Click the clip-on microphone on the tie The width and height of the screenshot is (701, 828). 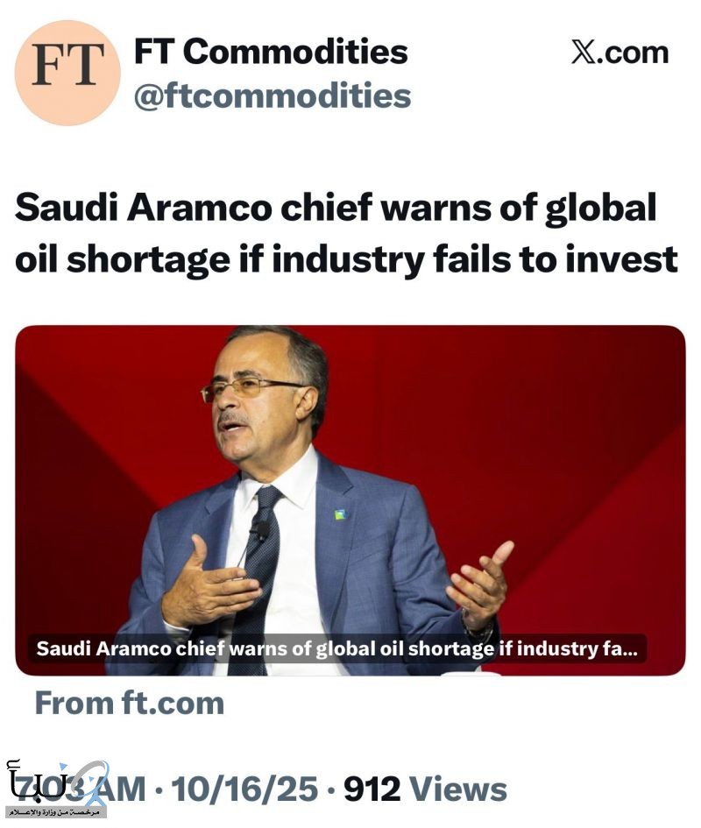pyautogui.click(x=260, y=530)
